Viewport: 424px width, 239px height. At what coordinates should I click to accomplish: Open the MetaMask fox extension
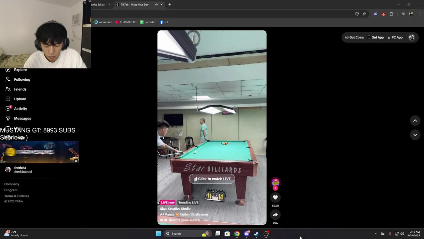click(383, 14)
